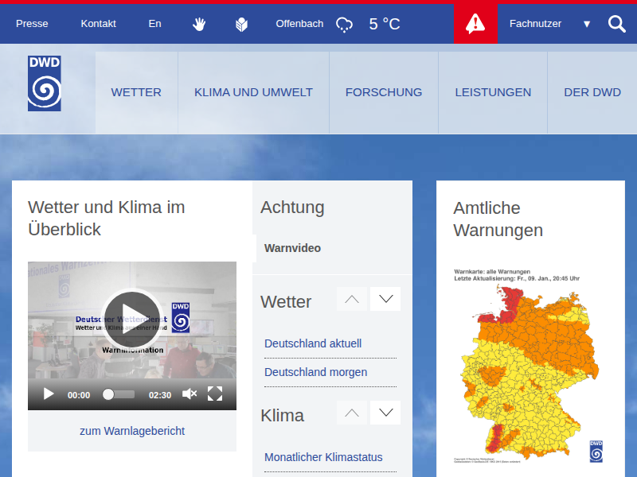Screen dimensions: 637x477
Task: Open the zum Warnlagebericht link
Action: pos(132,431)
